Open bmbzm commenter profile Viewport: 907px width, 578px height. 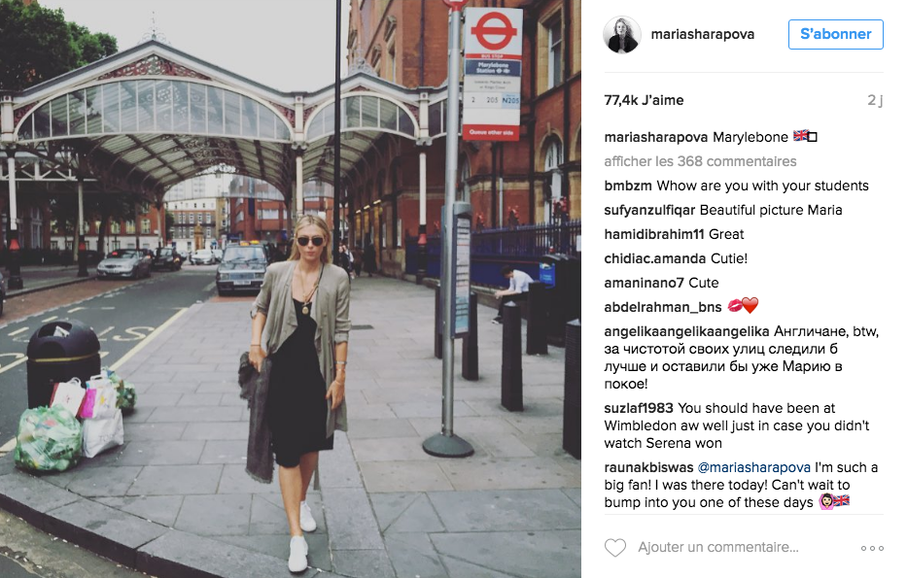point(628,186)
